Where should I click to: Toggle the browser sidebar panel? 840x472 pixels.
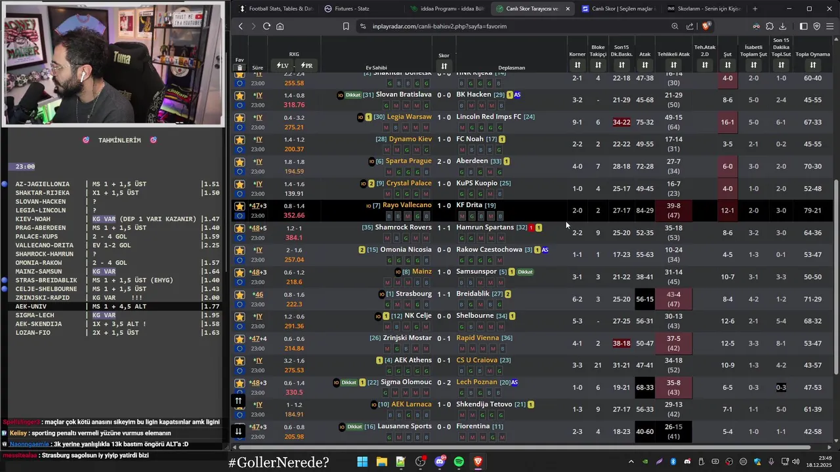point(803,26)
